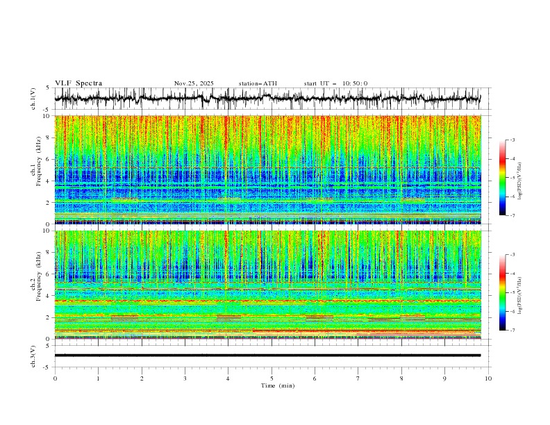Click the 'start UT = 10:50:0' text
The height and width of the screenshot is (425, 550).
tap(335, 83)
